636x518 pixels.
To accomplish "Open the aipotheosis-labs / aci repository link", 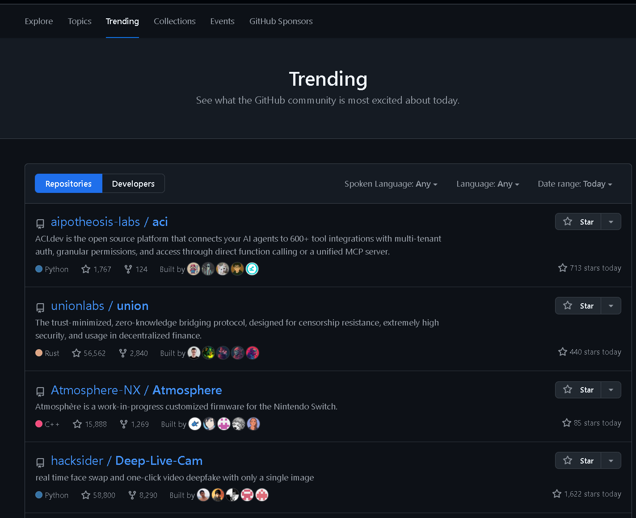I will click(110, 221).
